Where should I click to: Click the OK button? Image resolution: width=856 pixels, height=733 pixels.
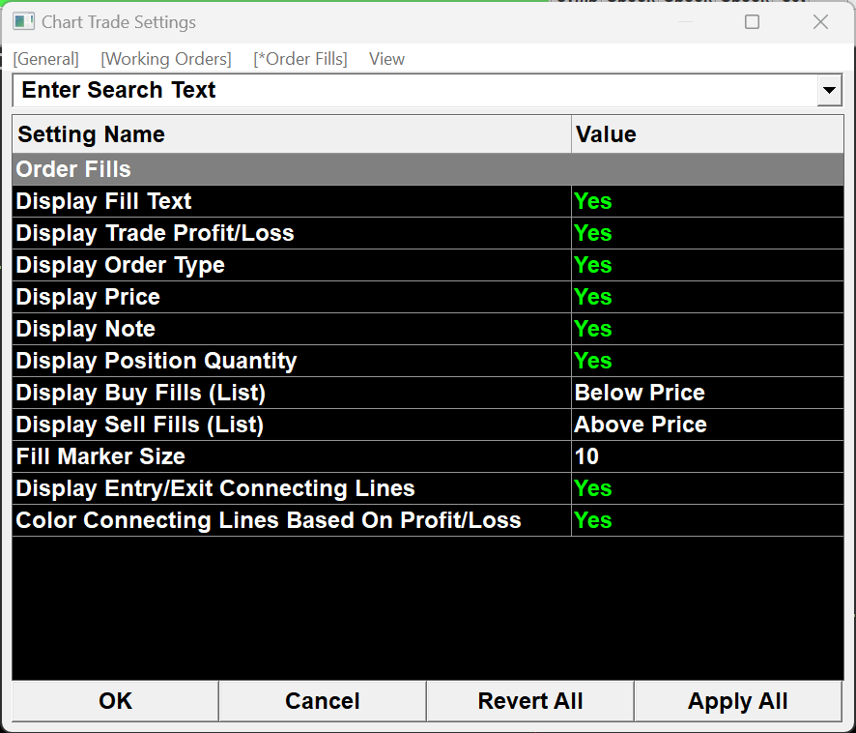[x=115, y=701]
